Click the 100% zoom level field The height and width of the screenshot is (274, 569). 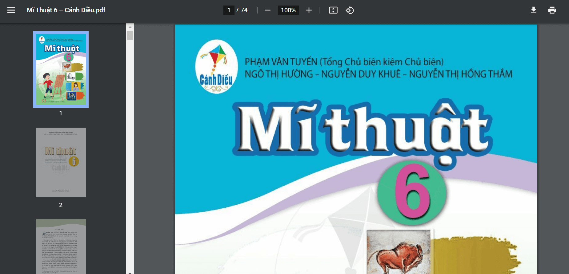point(288,10)
